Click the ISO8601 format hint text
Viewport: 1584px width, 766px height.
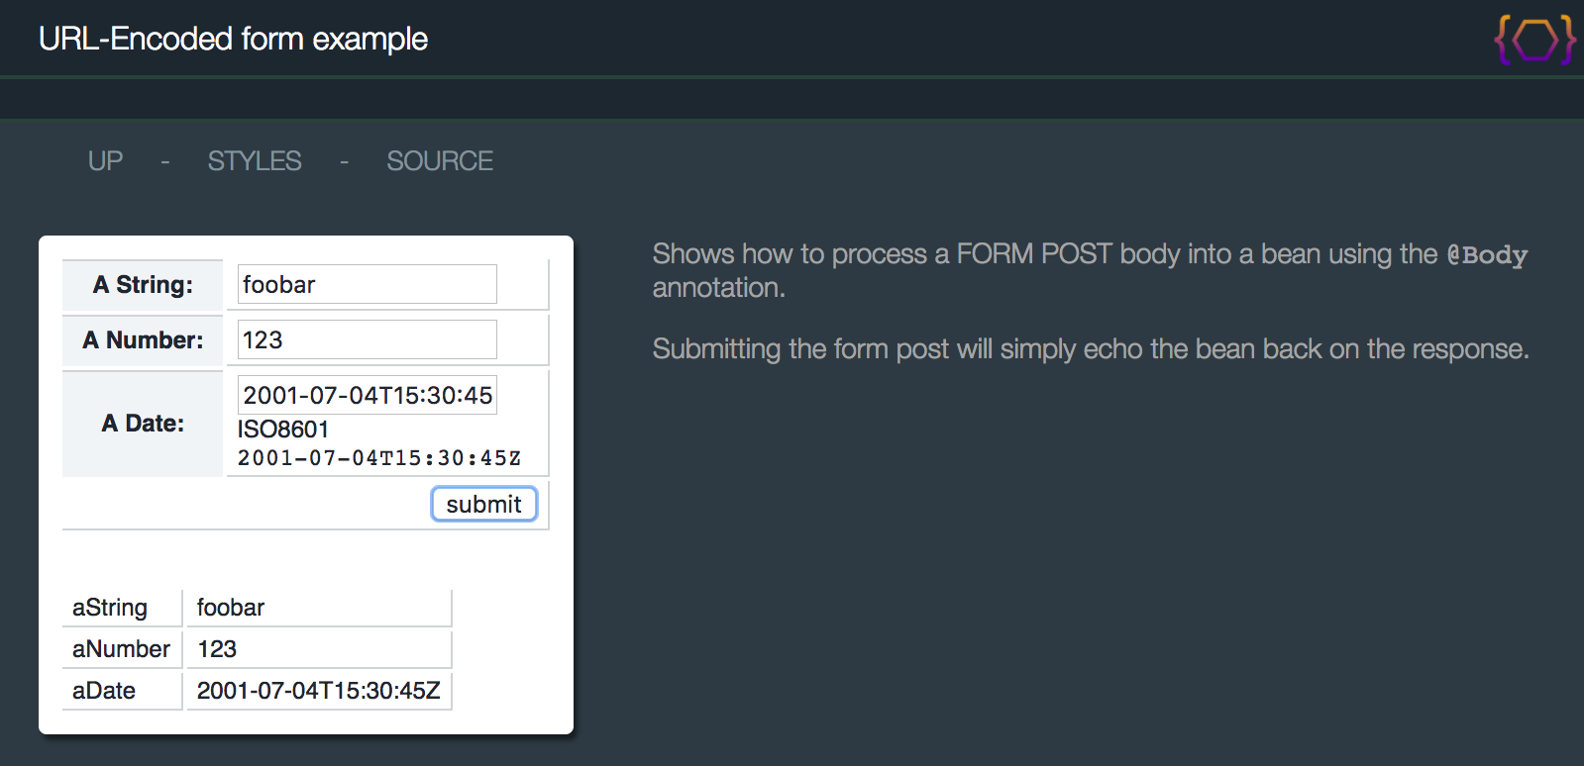click(283, 429)
